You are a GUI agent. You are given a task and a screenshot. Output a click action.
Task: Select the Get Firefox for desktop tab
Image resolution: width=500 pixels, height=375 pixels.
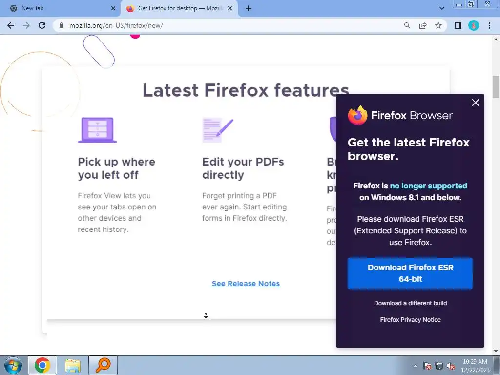[x=179, y=8]
